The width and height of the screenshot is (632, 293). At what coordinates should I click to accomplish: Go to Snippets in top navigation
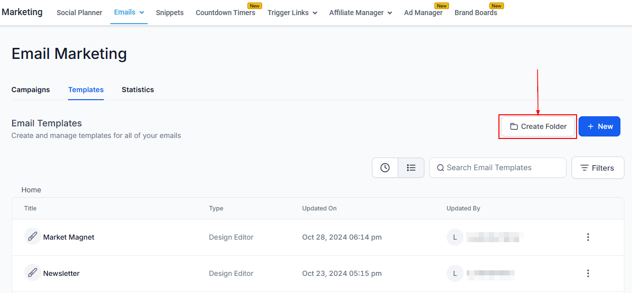pos(170,13)
